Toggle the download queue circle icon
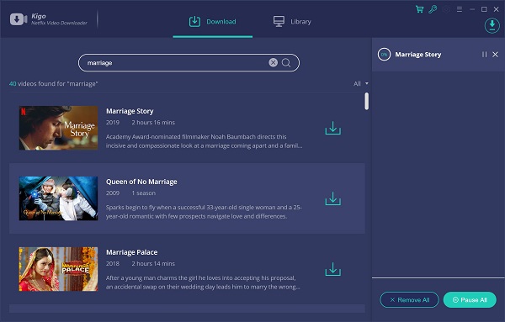 coord(492,25)
